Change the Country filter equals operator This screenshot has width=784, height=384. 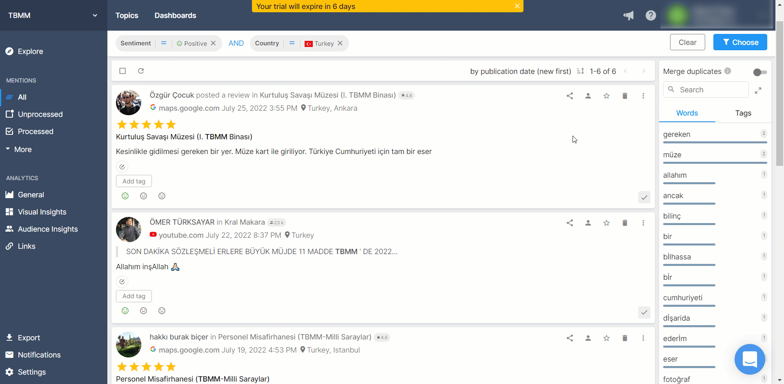[292, 43]
